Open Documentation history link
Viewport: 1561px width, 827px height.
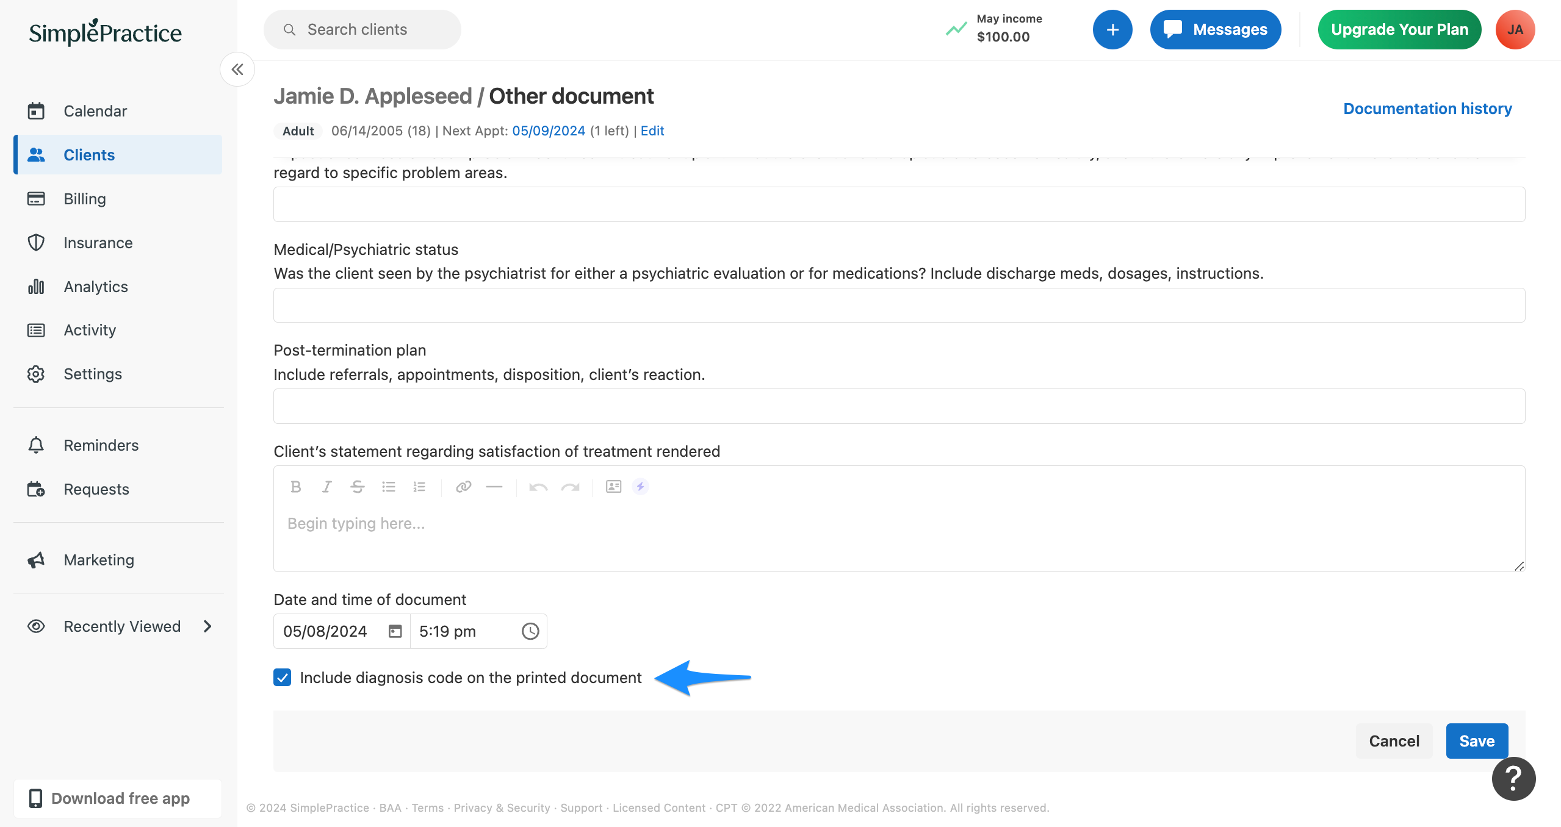(1427, 109)
